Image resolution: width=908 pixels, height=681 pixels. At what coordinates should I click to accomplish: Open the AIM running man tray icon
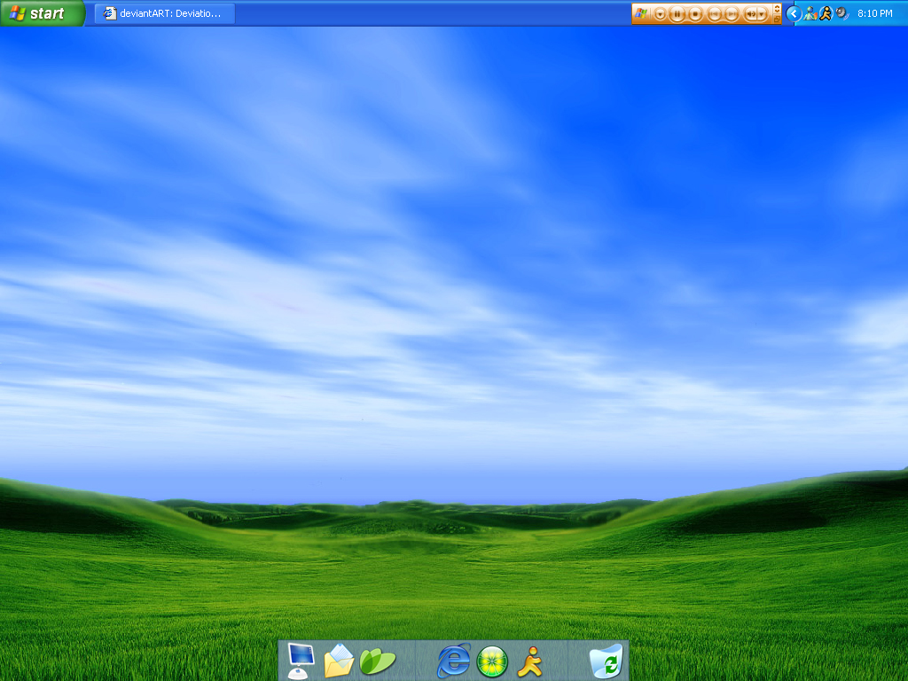click(x=826, y=13)
